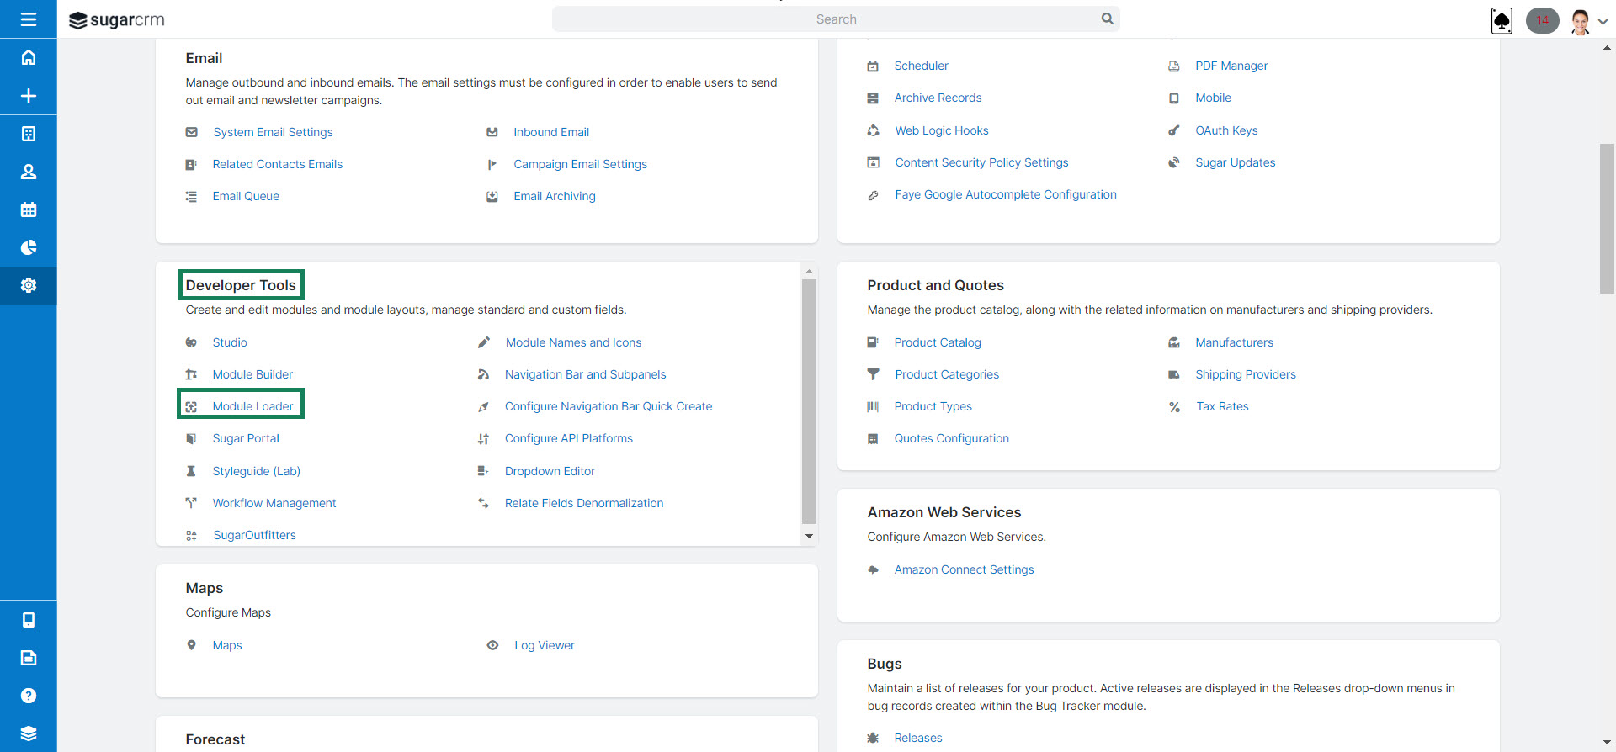This screenshot has width=1616, height=752.
Task: Click the sugarcrm logo
Action: tap(117, 20)
